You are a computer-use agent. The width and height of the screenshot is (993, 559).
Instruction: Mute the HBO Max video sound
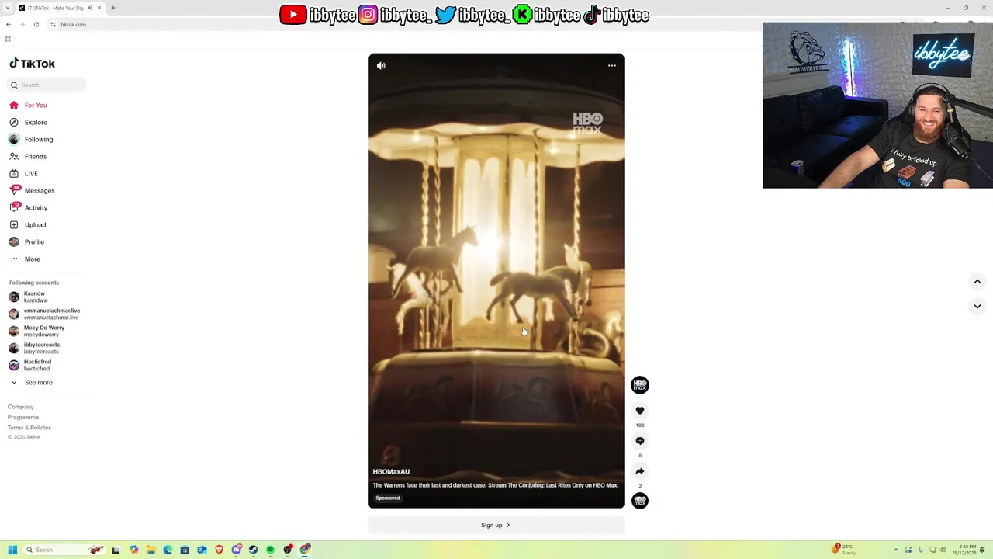pos(381,66)
